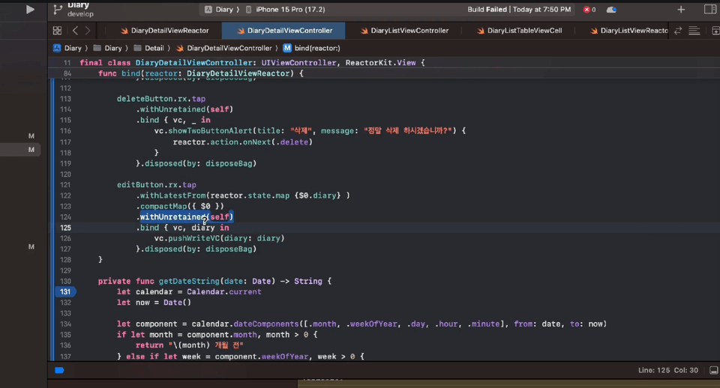Click withLatestFrom on line 122
Image resolution: width=720 pixels, height=388 pixels.
tap(172, 195)
